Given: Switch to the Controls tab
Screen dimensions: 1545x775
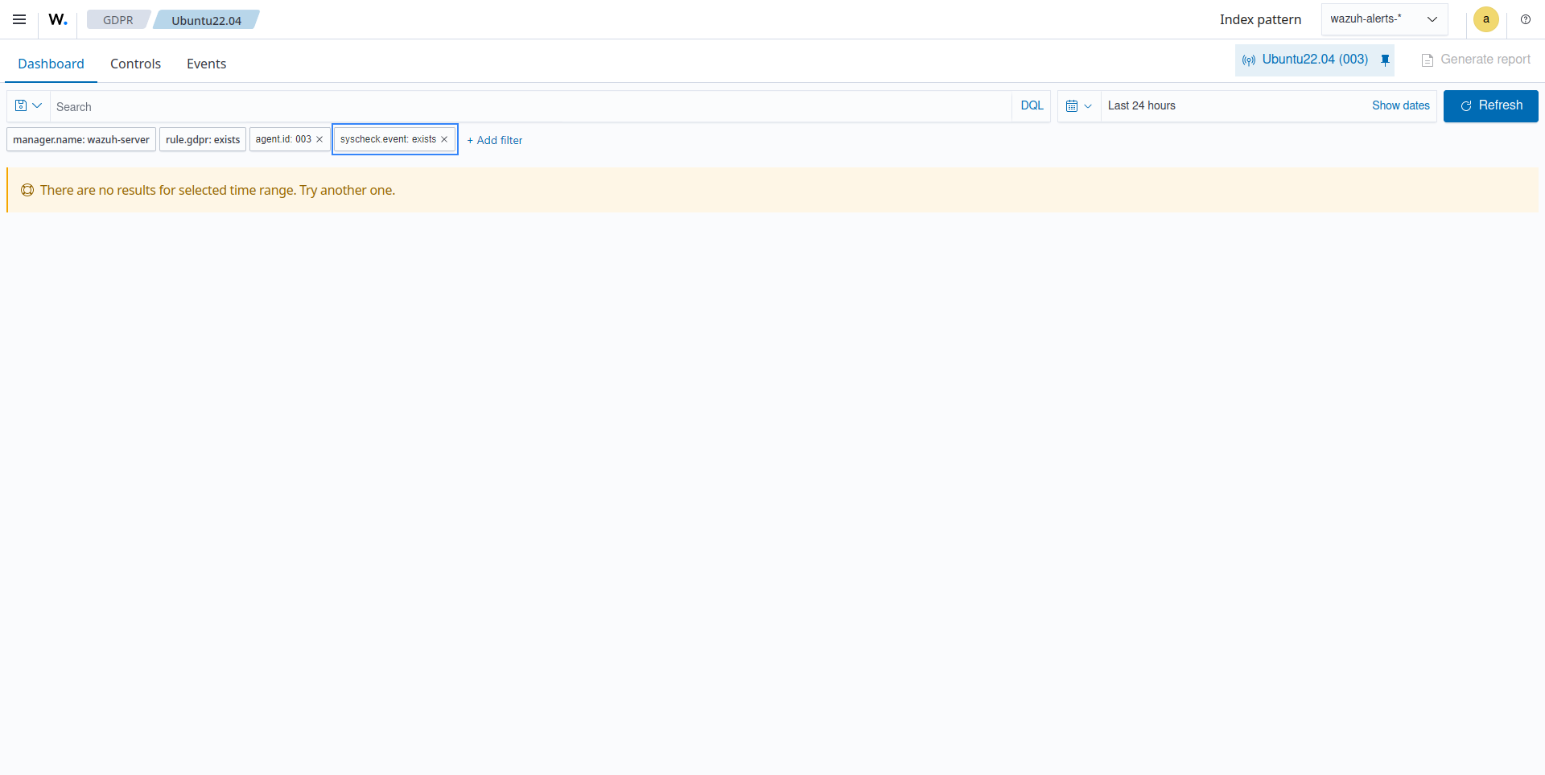Looking at the screenshot, I should point(135,64).
